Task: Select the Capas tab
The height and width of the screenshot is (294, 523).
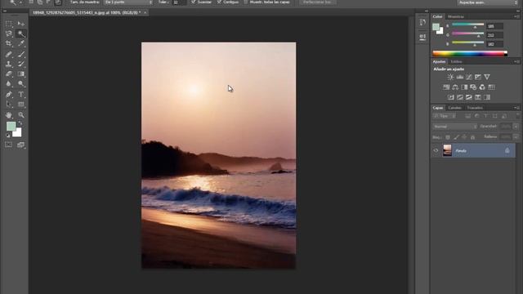Action: pyautogui.click(x=438, y=108)
